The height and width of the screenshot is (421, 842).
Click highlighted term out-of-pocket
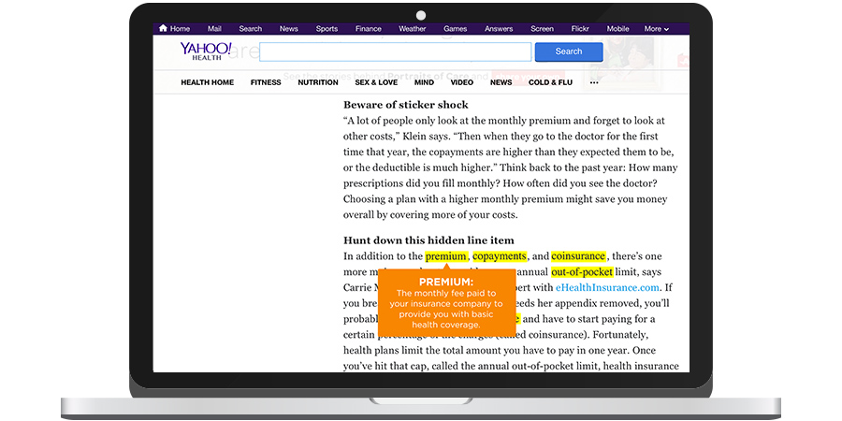(582, 271)
